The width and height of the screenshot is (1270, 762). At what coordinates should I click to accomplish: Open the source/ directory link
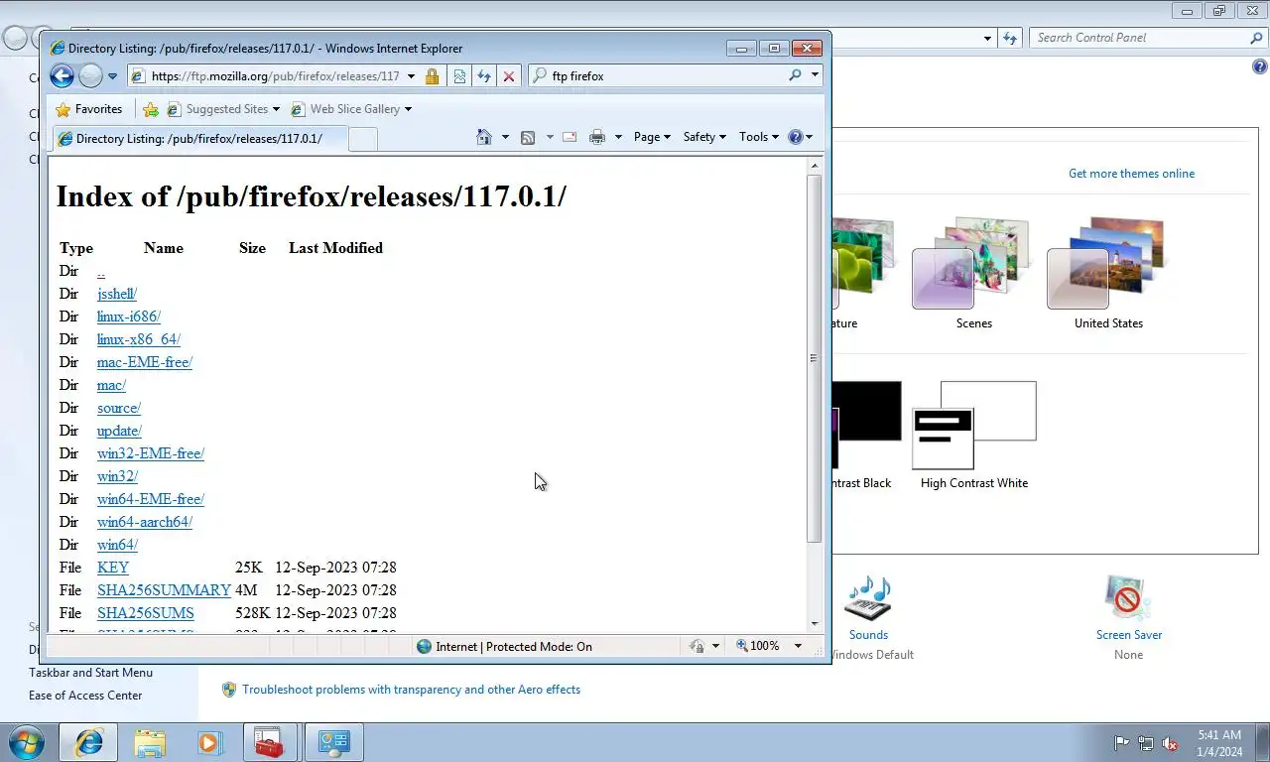[119, 408]
